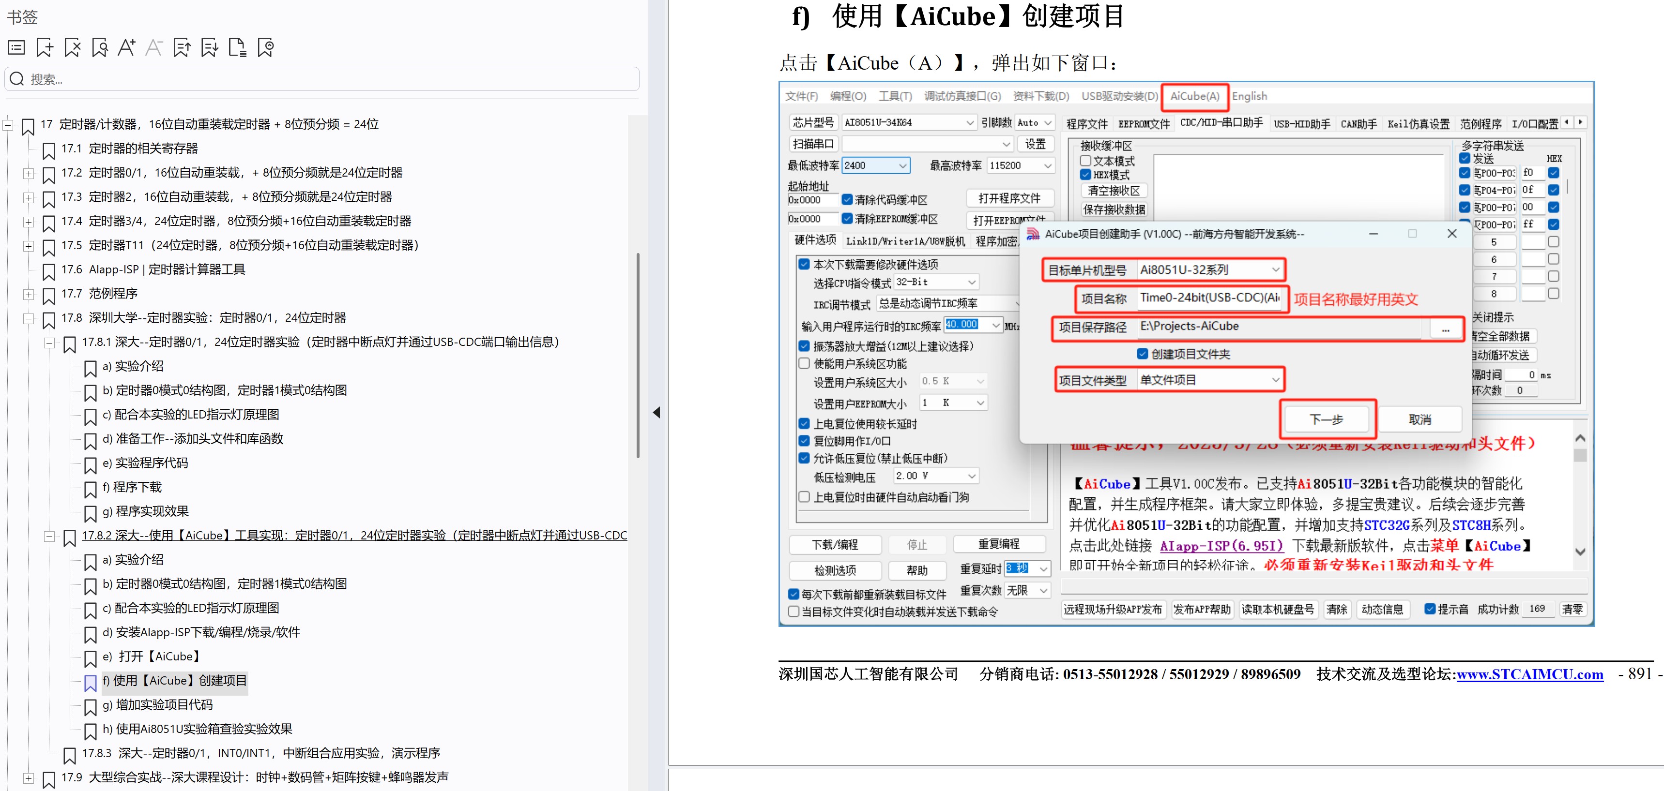Collapse the bookmarks panel with the black arrow
This screenshot has width=1664, height=791.
click(656, 412)
